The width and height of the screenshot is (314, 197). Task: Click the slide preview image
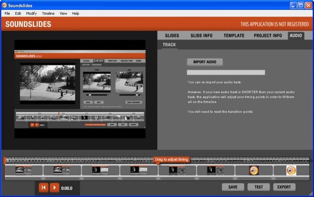pos(80,89)
